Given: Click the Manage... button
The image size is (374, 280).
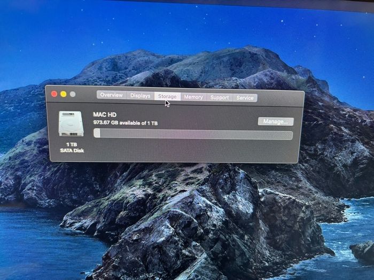Looking at the screenshot, I should click(x=276, y=122).
